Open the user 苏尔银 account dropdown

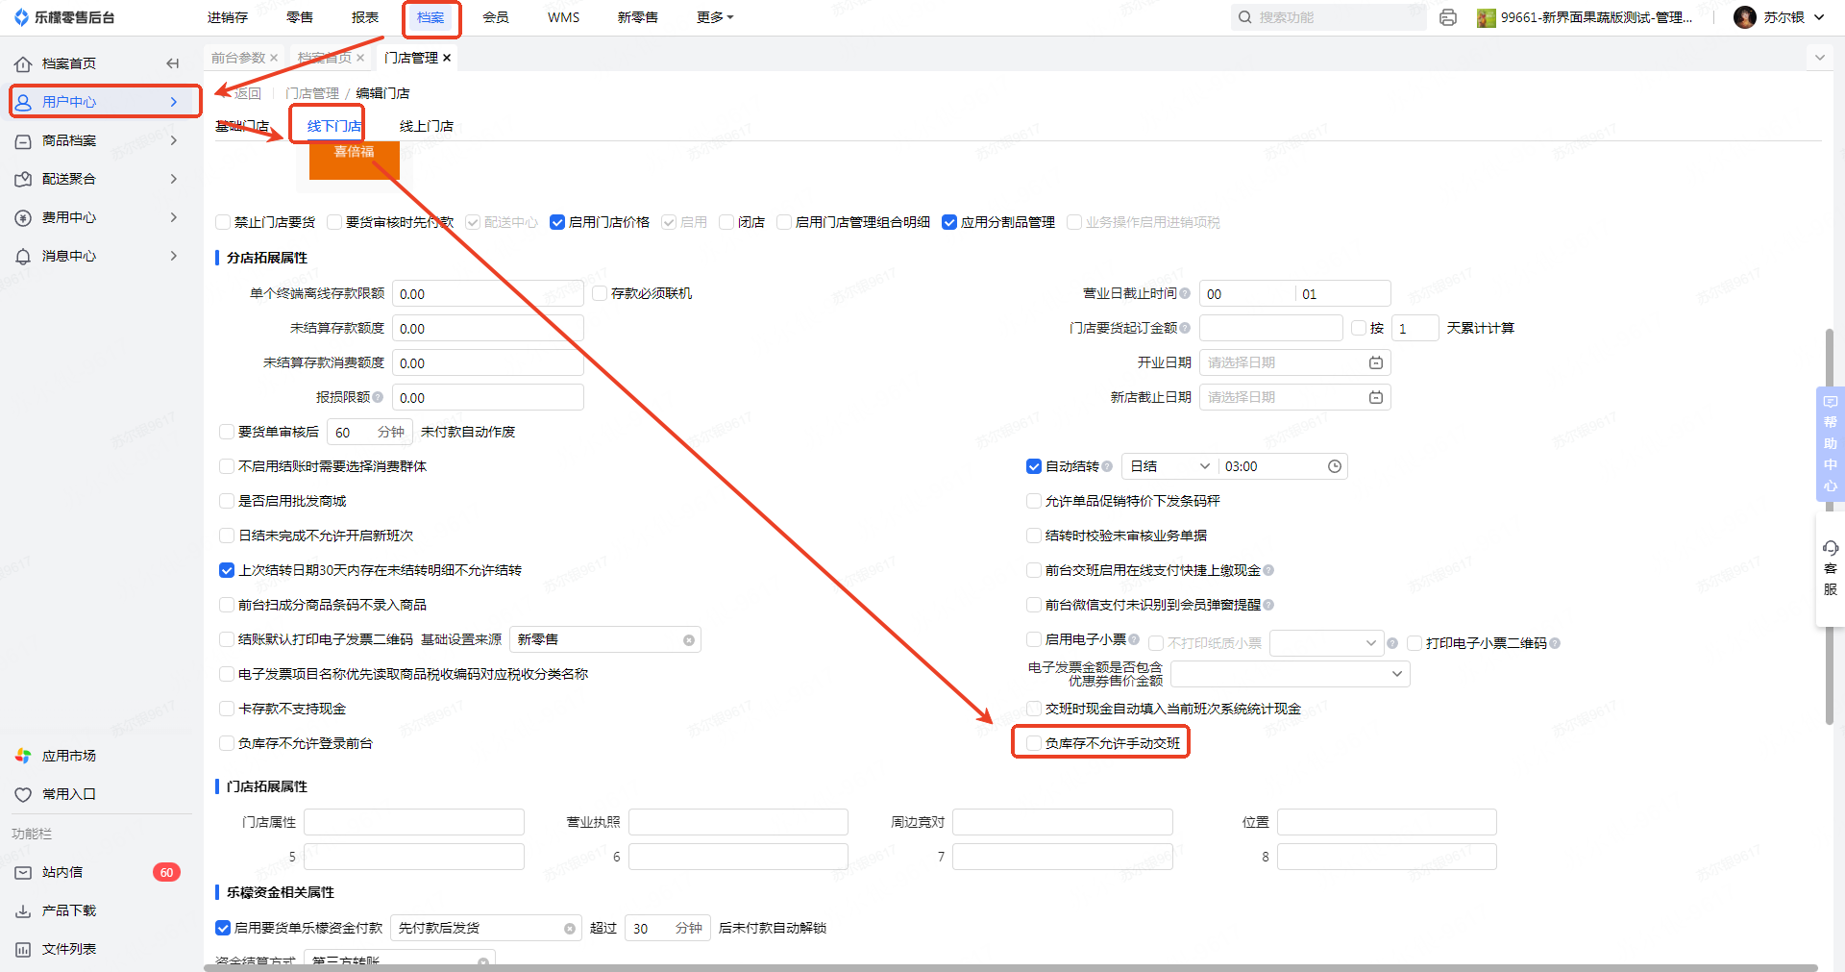tap(1819, 17)
